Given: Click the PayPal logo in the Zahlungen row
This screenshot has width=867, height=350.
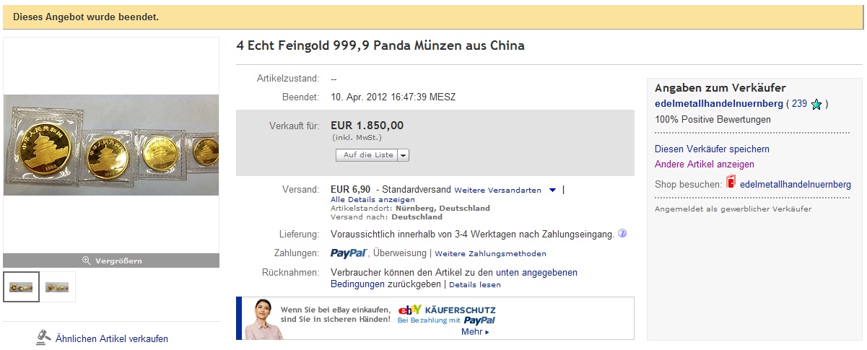Looking at the screenshot, I should tap(349, 253).
